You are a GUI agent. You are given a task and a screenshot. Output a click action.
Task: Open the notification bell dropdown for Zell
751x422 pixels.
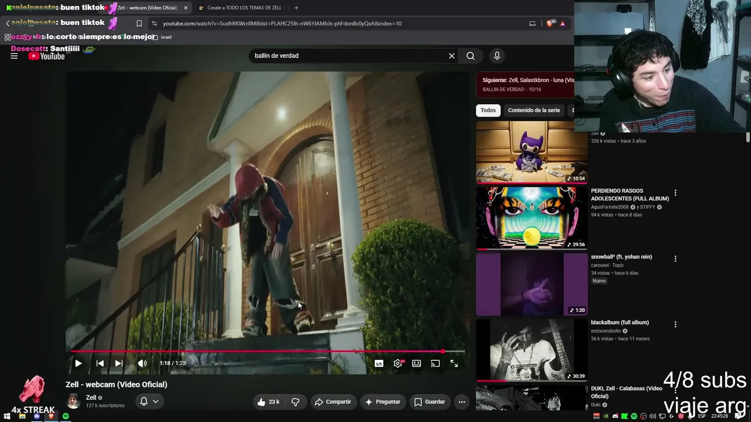click(x=149, y=401)
